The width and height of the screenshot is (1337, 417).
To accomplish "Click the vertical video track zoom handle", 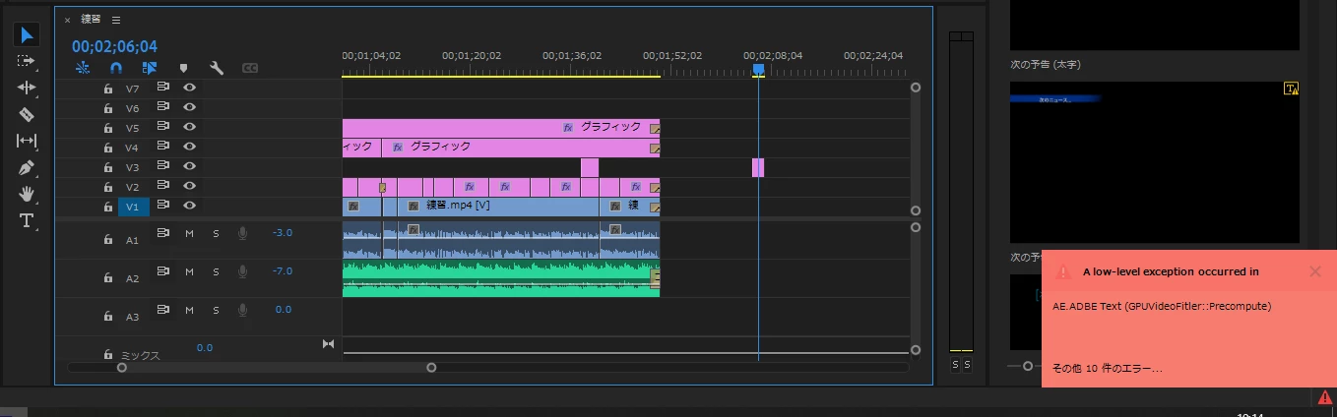I will click(x=916, y=88).
